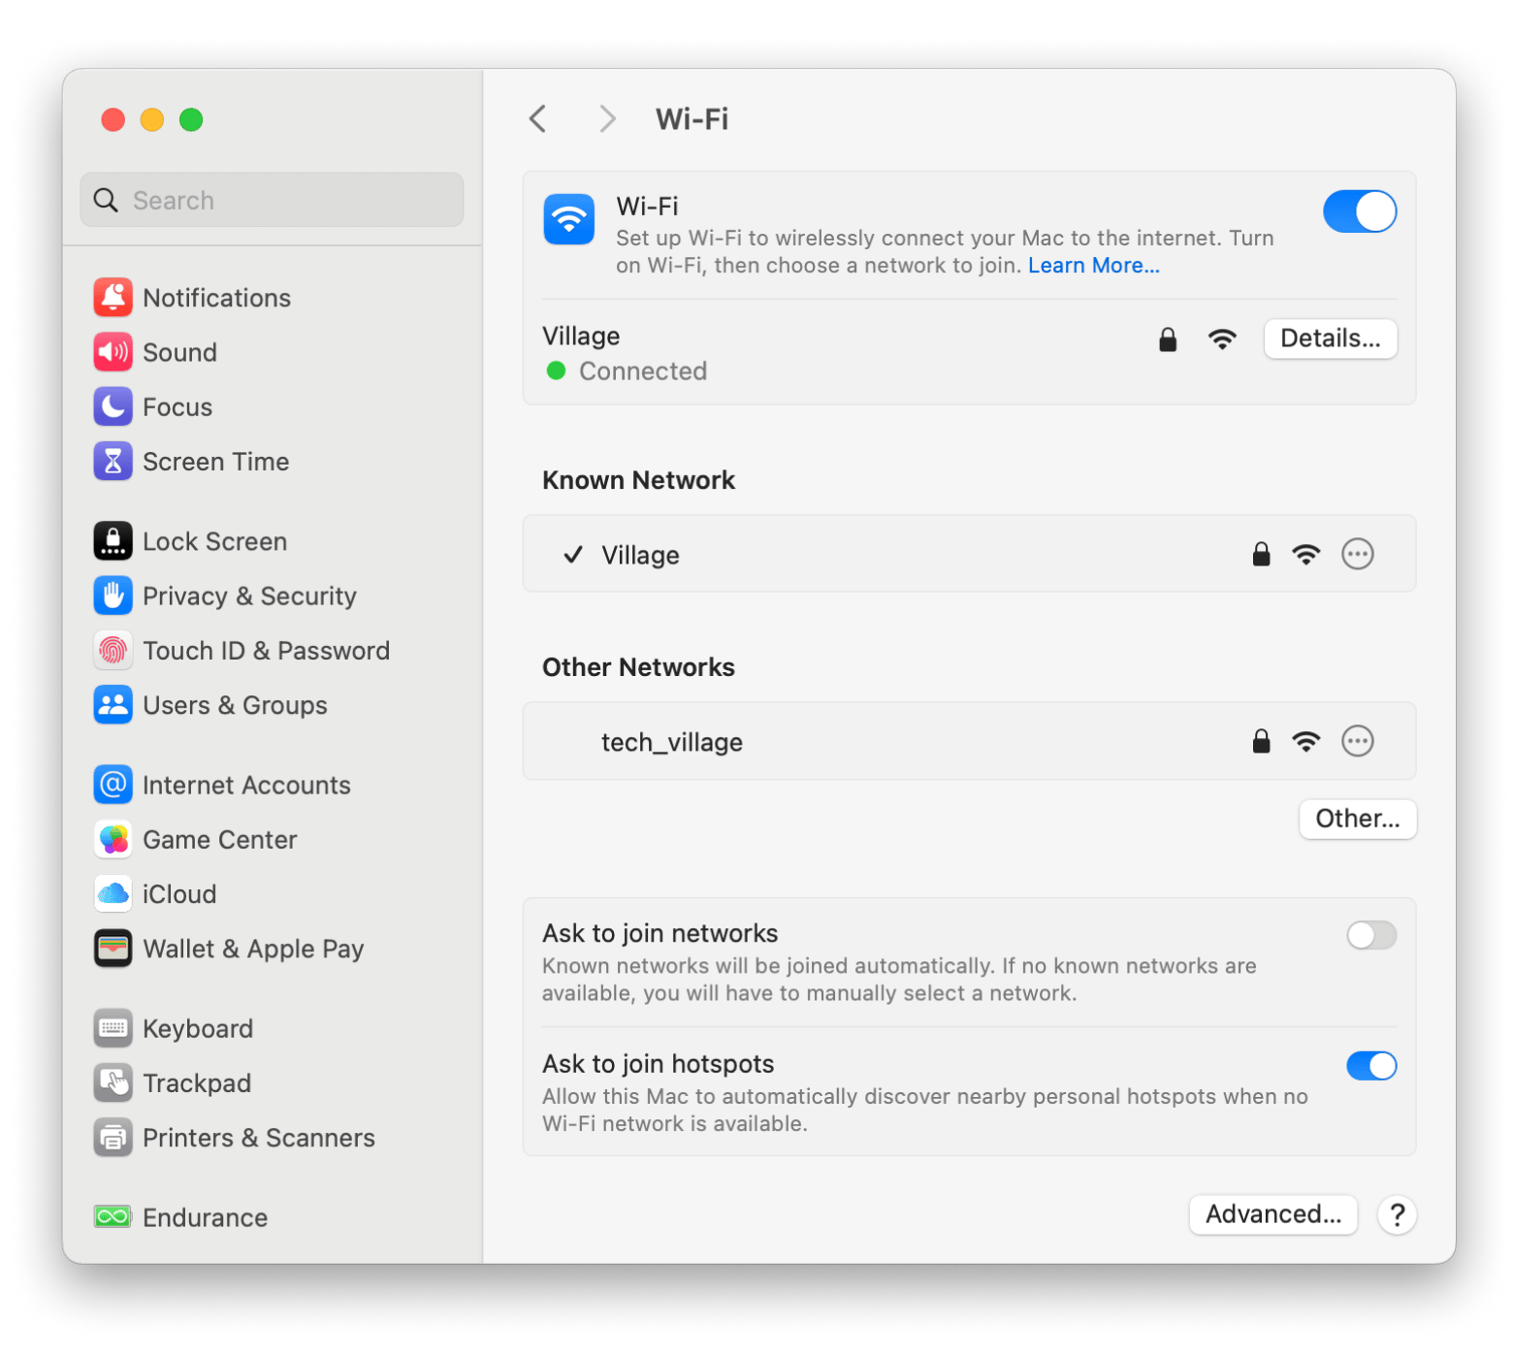Select the Endurance infinity icon
Image resolution: width=1513 pixels, height=1354 pixels.
pos(113,1216)
